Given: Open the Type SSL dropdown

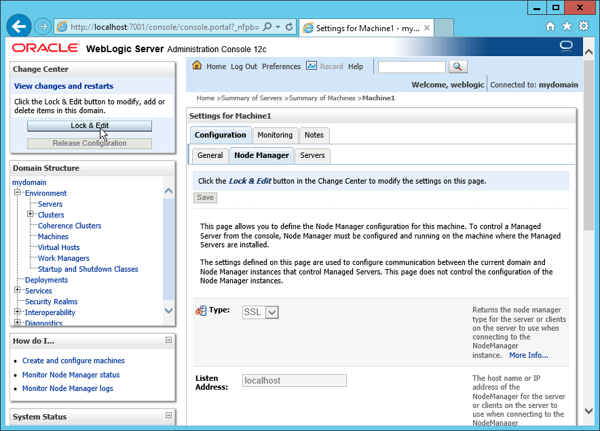Looking at the screenshot, I should [272, 312].
